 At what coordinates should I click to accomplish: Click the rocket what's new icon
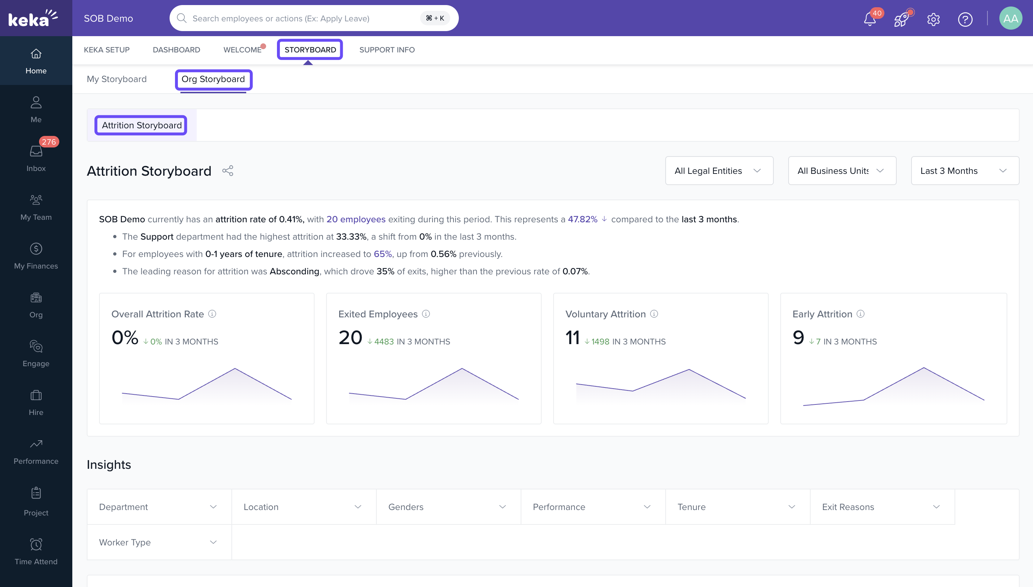pos(901,19)
